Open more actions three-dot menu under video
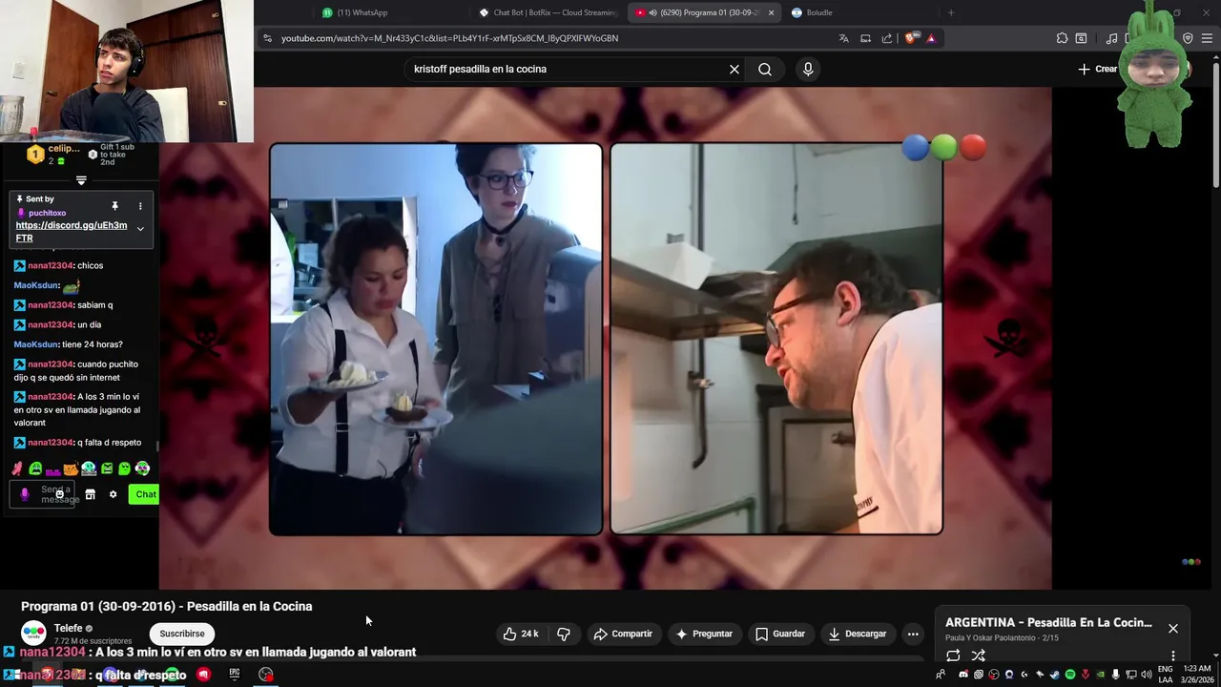The width and height of the screenshot is (1221, 687). pyautogui.click(x=913, y=634)
